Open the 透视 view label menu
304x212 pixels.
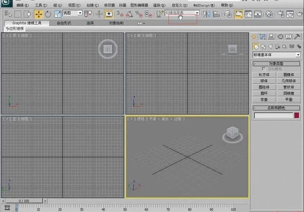coord(141,119)
